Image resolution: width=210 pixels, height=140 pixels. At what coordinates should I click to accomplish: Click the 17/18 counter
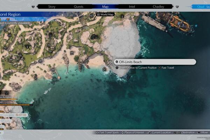click(21, 115)
